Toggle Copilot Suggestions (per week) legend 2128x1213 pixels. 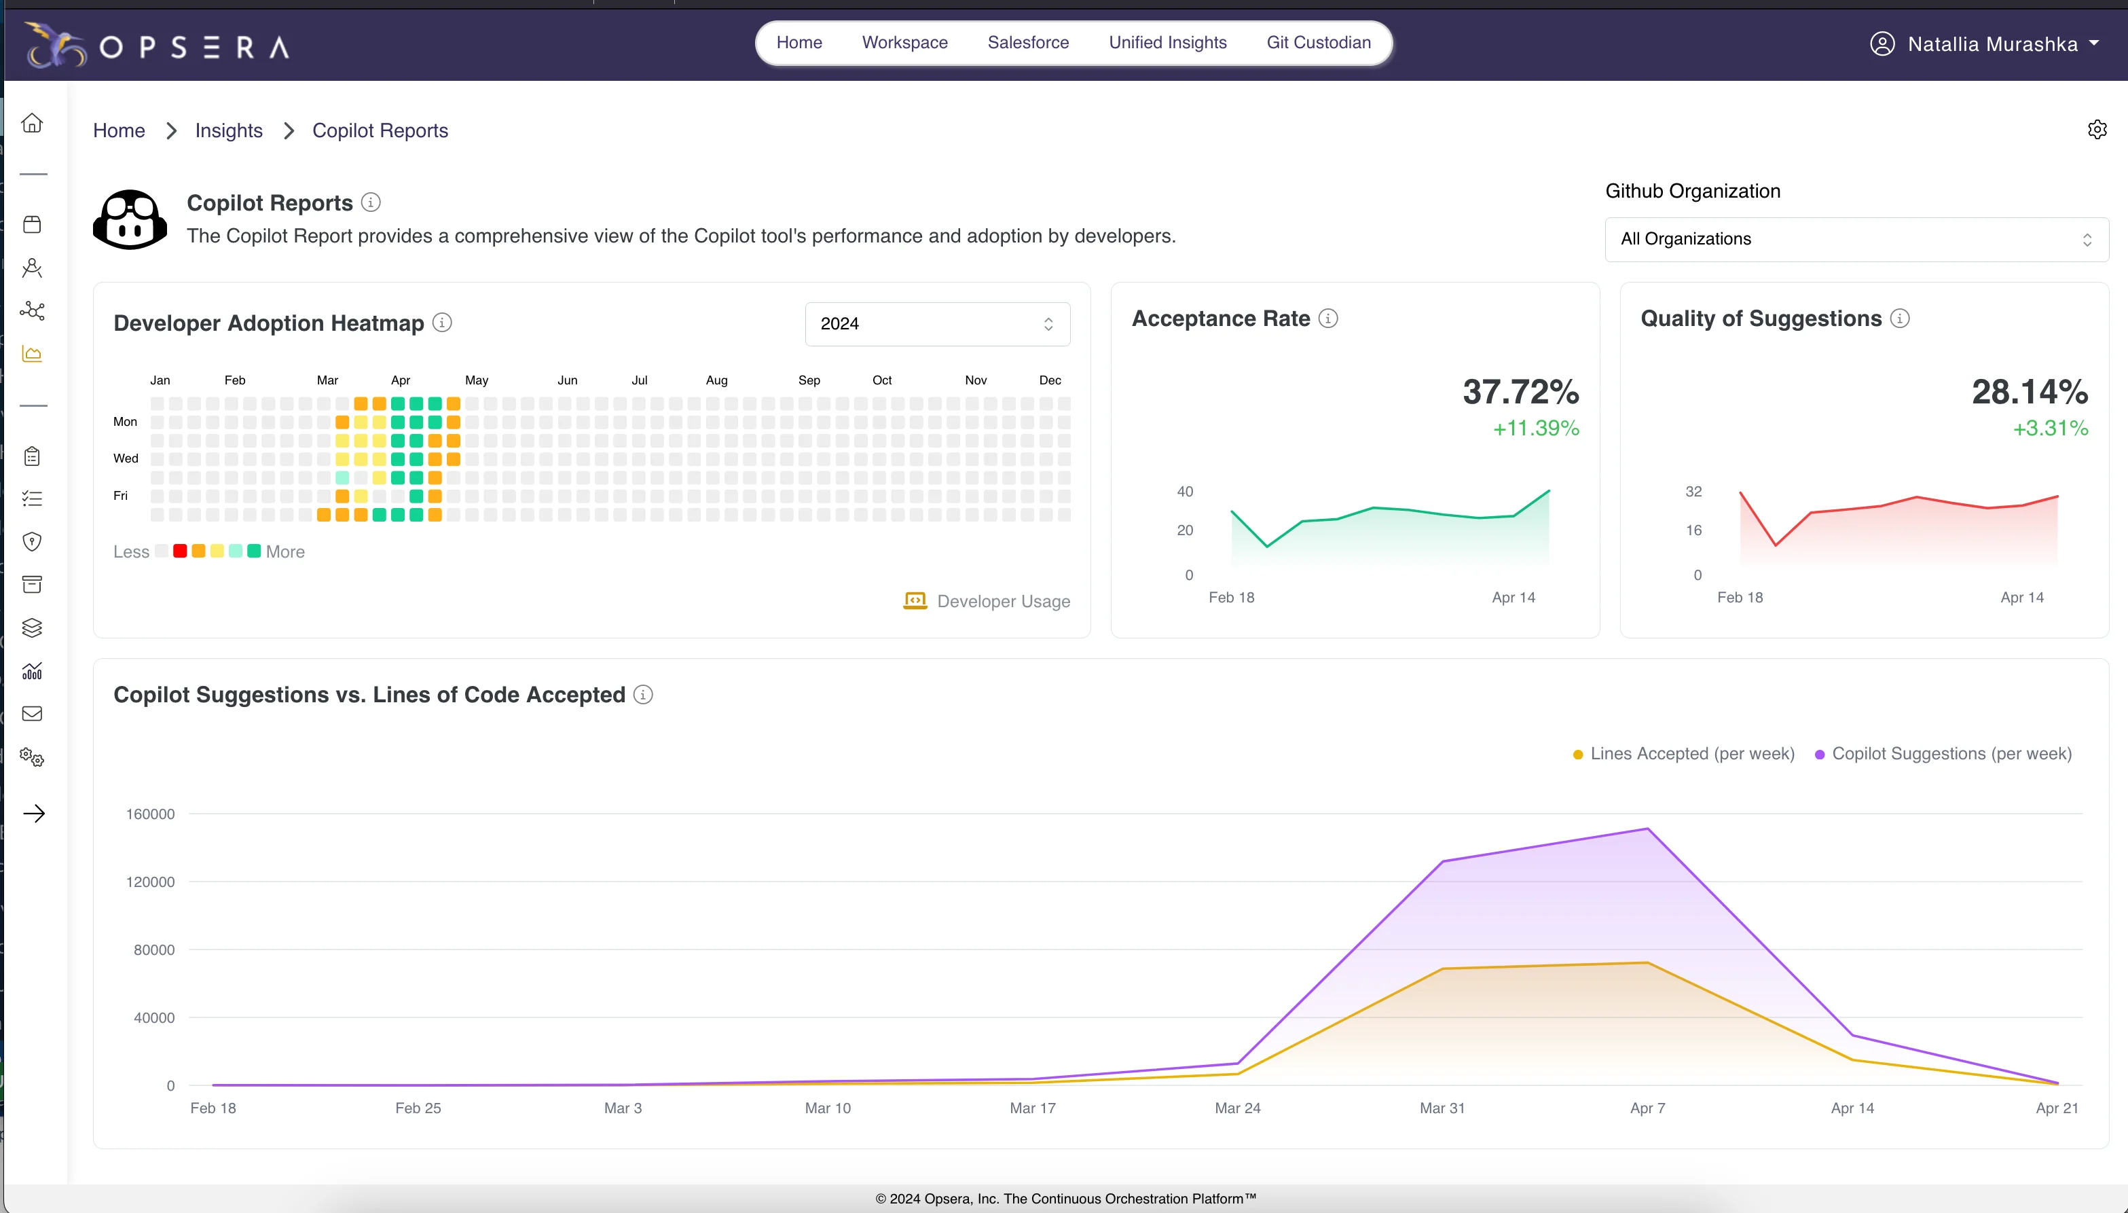(x=1943, y=754)
